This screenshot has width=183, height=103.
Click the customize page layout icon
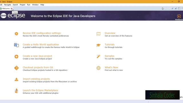pyautogui.click(x=179, y=8)
